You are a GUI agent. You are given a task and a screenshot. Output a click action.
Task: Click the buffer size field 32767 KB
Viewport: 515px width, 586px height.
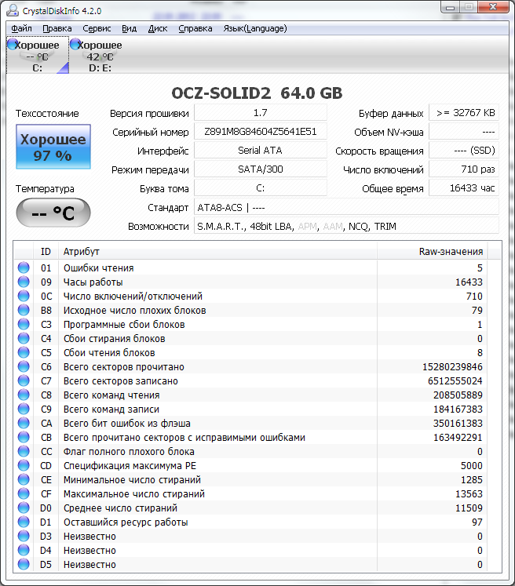464,112
